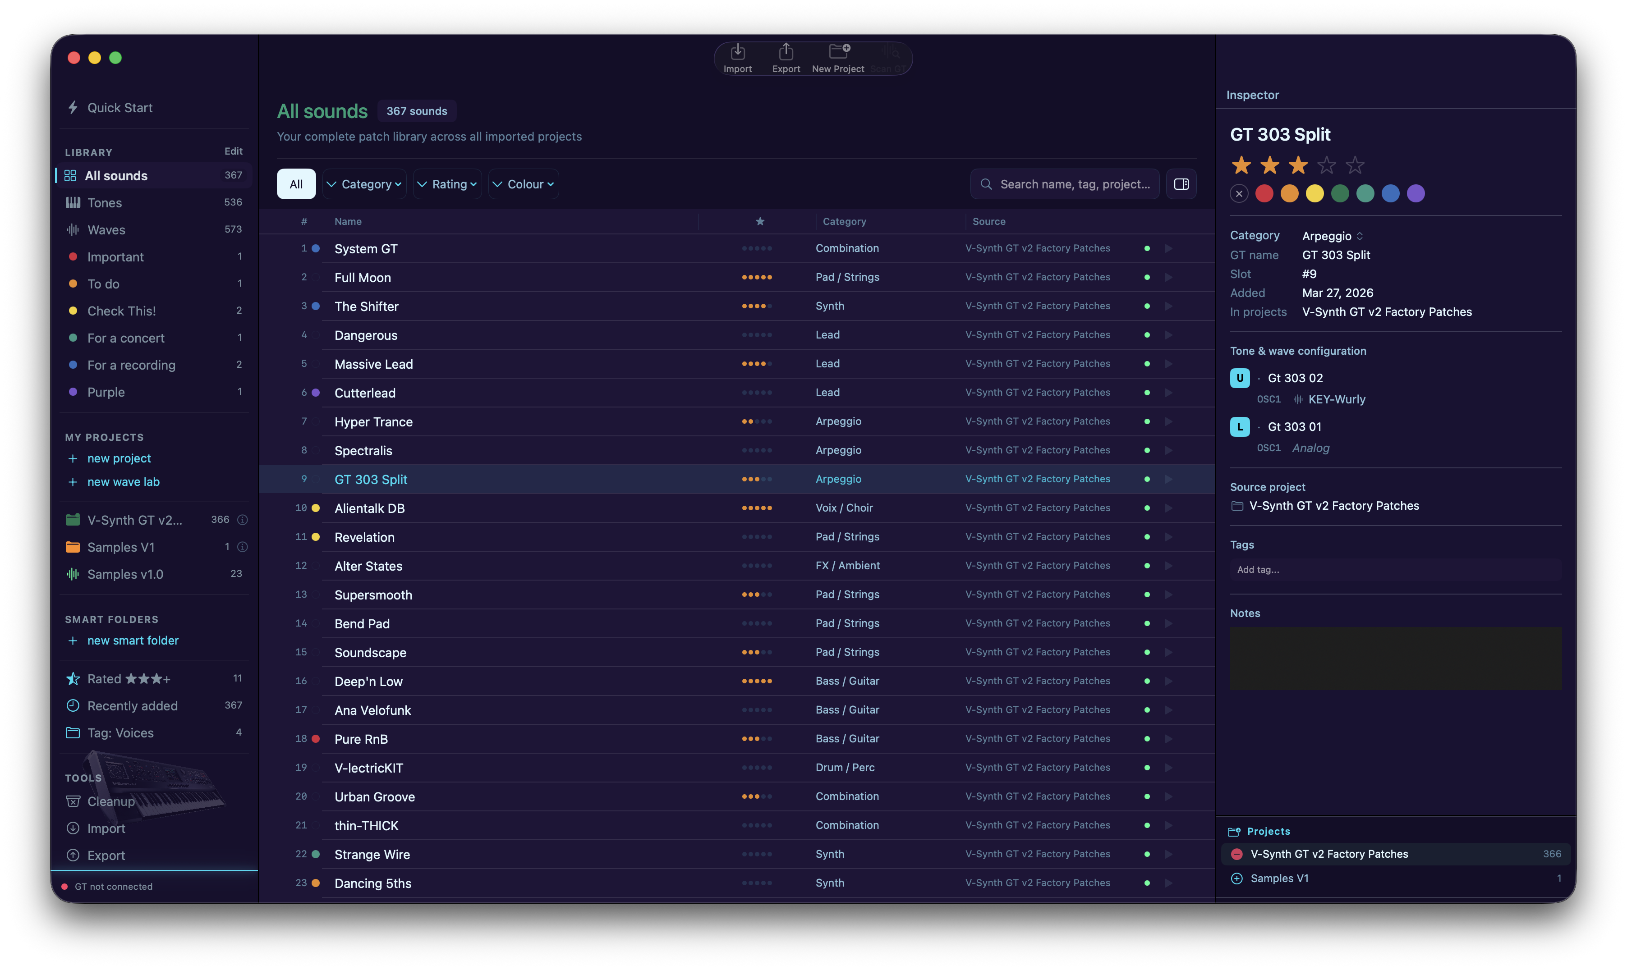The width and height of the screenshot is (1627, 970).
Task: Play the GT 303 Split sound
Action: [1168, 479]
